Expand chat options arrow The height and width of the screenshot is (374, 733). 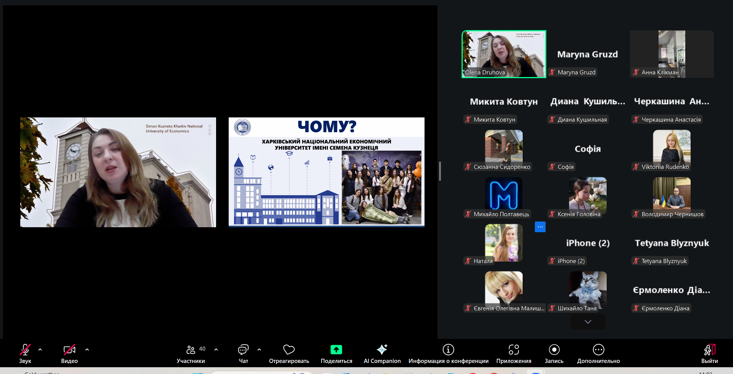point(259,349)
